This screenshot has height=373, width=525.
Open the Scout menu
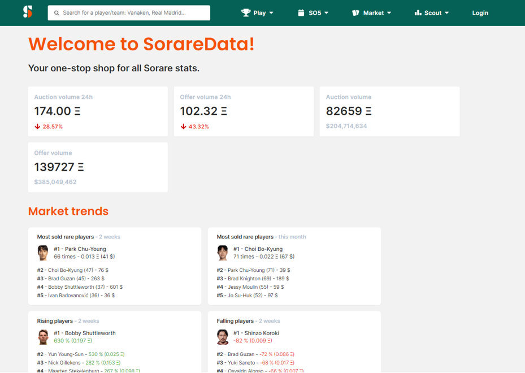click(x=432, y=13)
